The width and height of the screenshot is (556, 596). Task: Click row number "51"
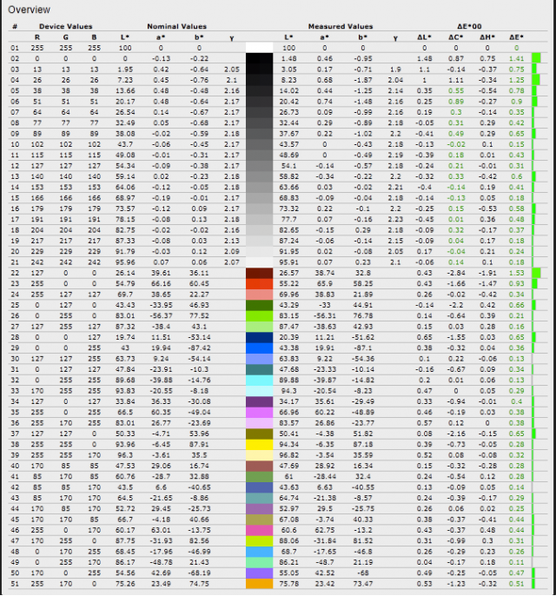tap(15, 584)
